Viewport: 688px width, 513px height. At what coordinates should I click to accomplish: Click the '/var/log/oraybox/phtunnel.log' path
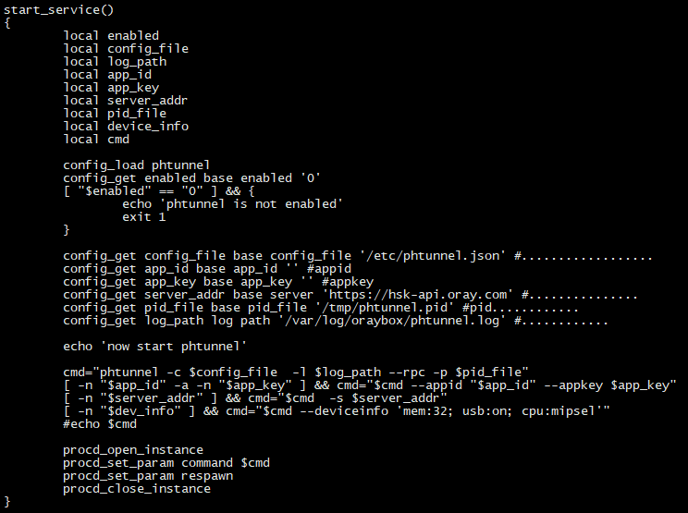[x=392, y=321]
